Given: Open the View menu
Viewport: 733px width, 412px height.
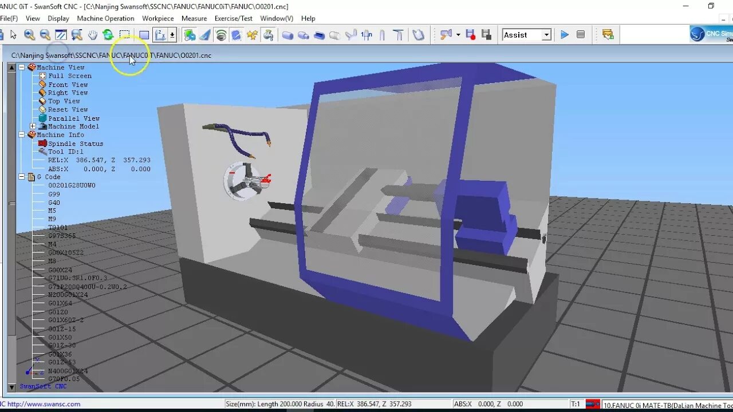Looking at the screenshot, I should pos(33,18).
